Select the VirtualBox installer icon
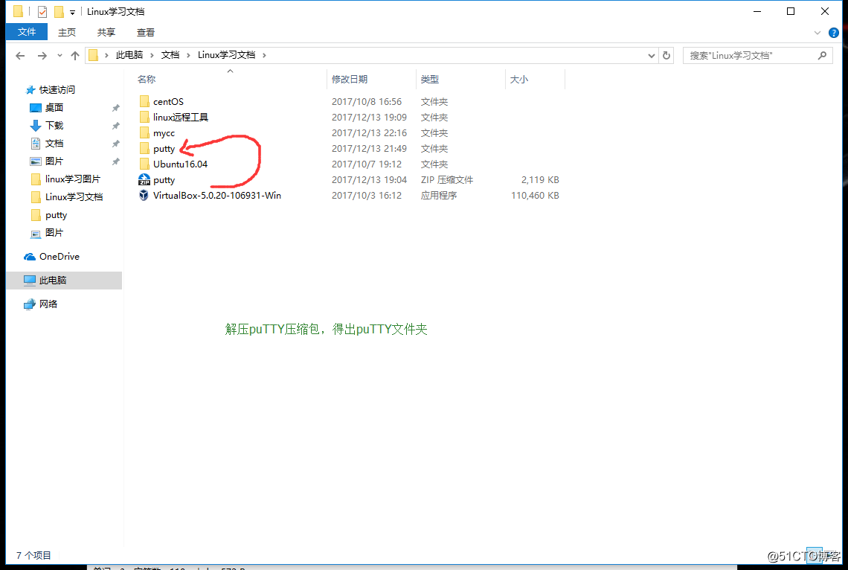 (144, 195)
